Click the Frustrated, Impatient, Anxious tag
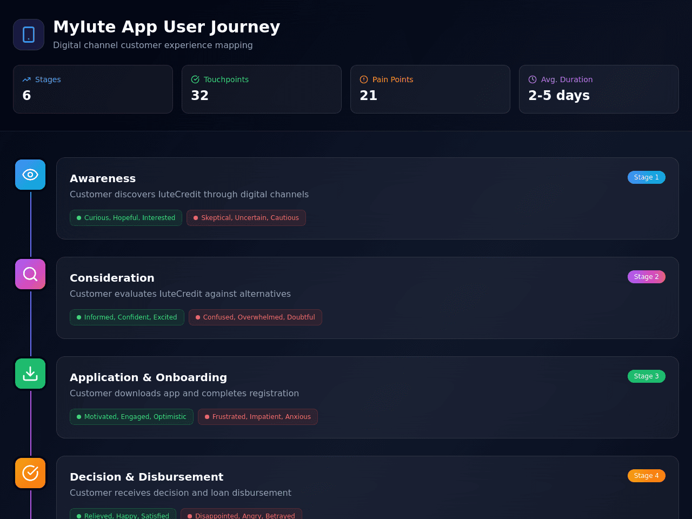 (x=258, y=417)
